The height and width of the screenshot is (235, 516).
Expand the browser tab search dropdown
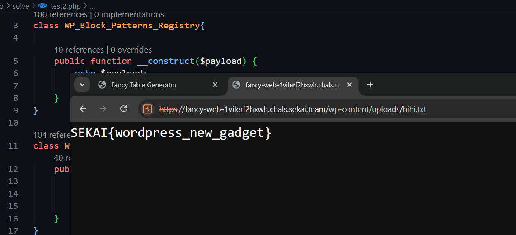[82, 85]
